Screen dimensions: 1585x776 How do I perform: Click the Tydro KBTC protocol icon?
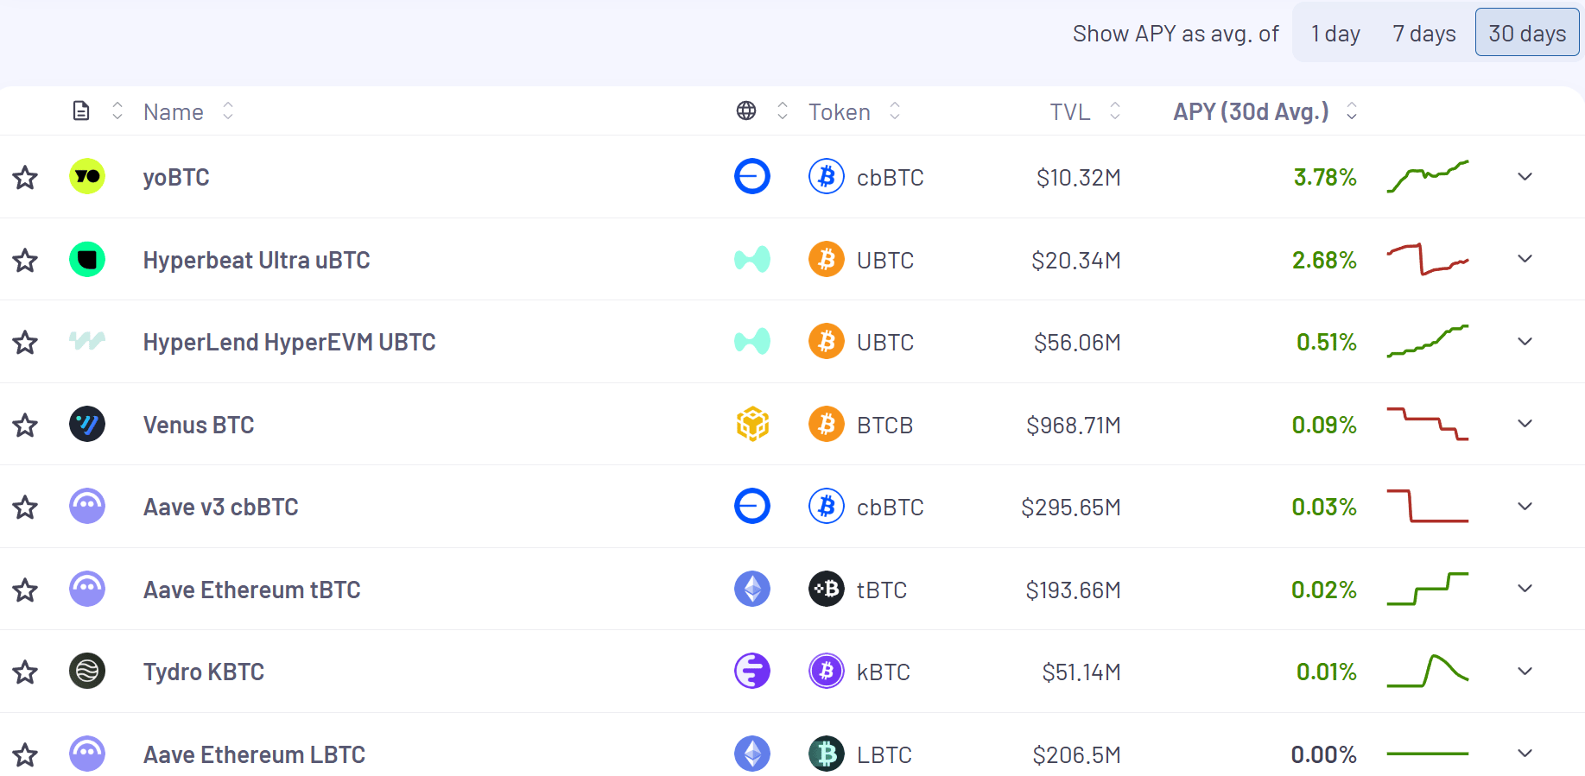(87, 672)
